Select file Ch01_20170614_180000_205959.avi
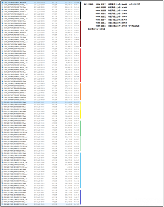Screen dimensions: 164x207 coord(40,12)
